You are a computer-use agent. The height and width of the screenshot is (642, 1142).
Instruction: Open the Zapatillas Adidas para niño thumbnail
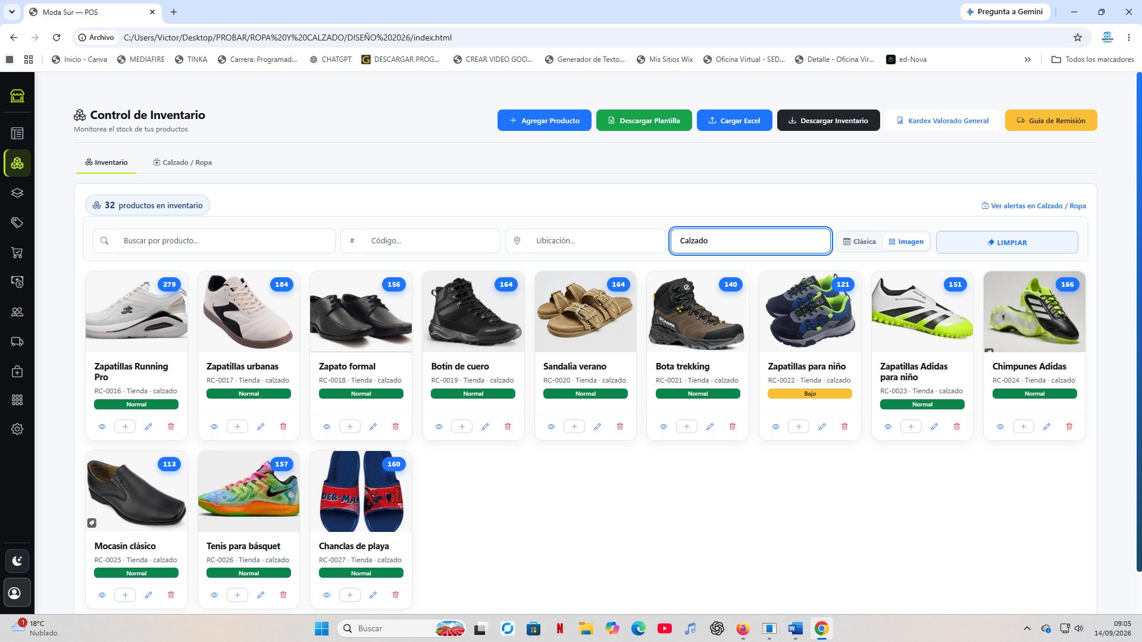(922, 312)
